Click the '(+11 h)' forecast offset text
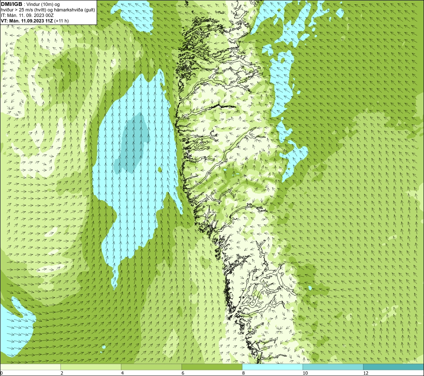 (61, 21)
